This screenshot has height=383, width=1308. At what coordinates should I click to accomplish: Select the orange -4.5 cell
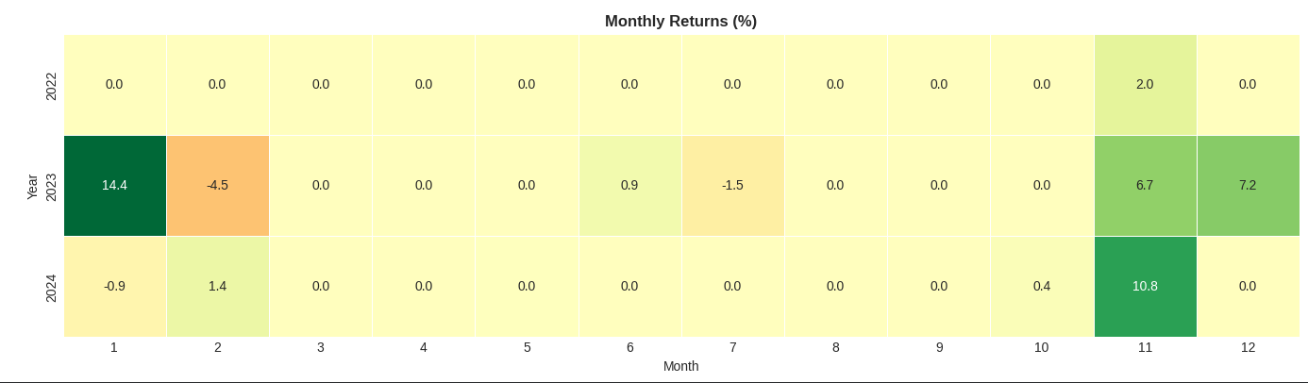[217, 185]
